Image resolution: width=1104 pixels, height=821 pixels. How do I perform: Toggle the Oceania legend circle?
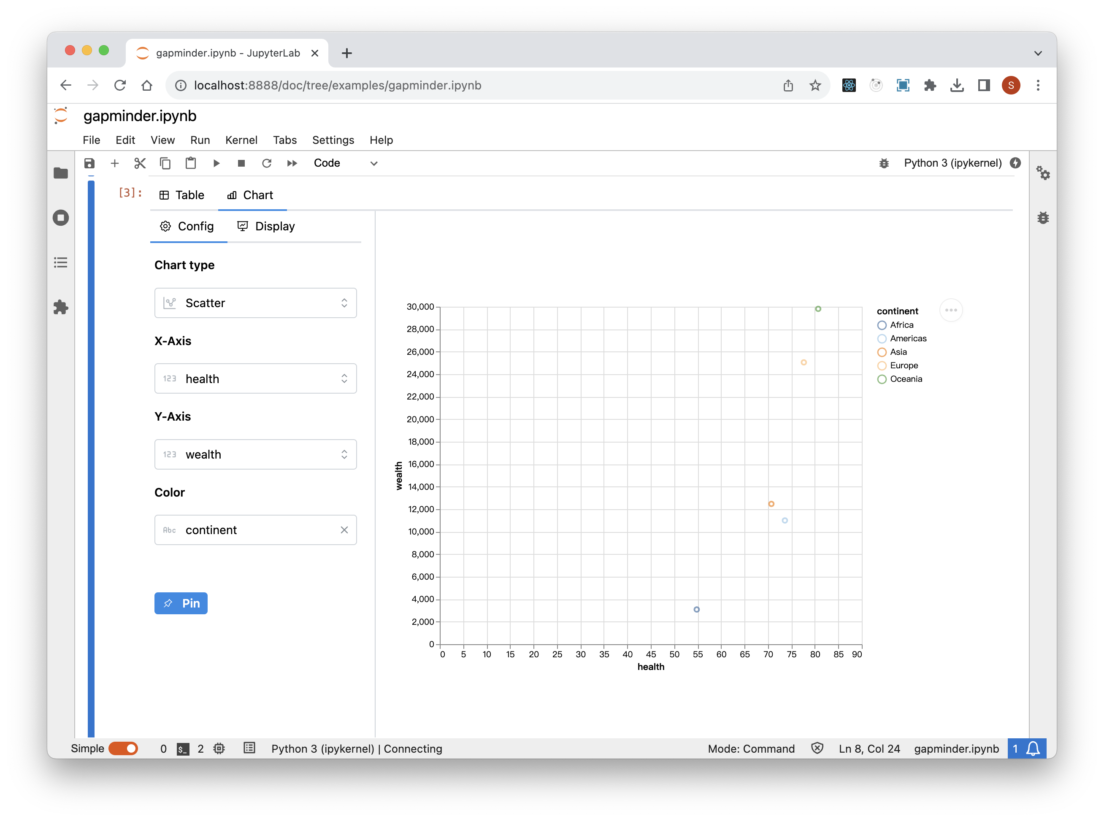(882, 379)
